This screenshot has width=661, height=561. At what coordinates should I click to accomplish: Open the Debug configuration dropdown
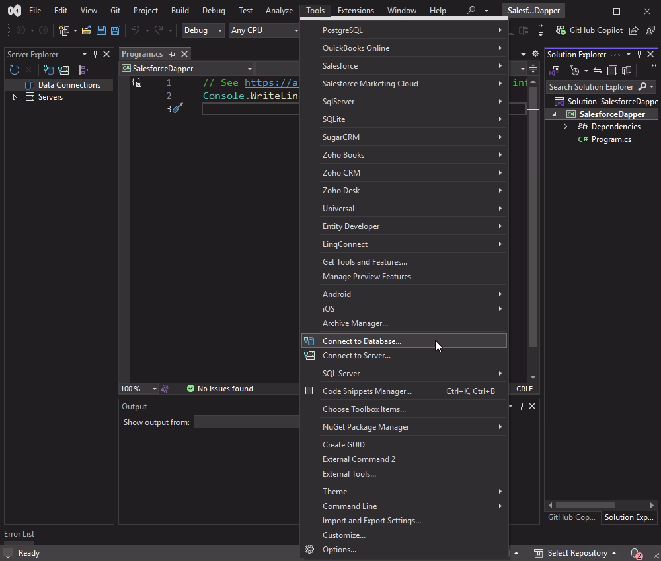(203, 30)
